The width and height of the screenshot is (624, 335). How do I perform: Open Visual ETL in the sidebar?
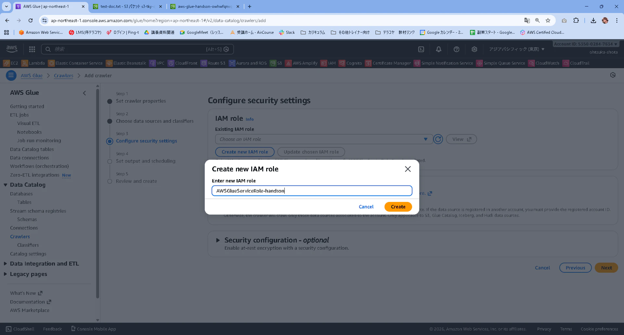pos(29,123)
